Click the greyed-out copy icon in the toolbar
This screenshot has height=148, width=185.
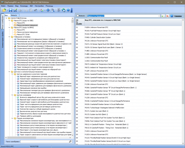(x=26, y=10)
